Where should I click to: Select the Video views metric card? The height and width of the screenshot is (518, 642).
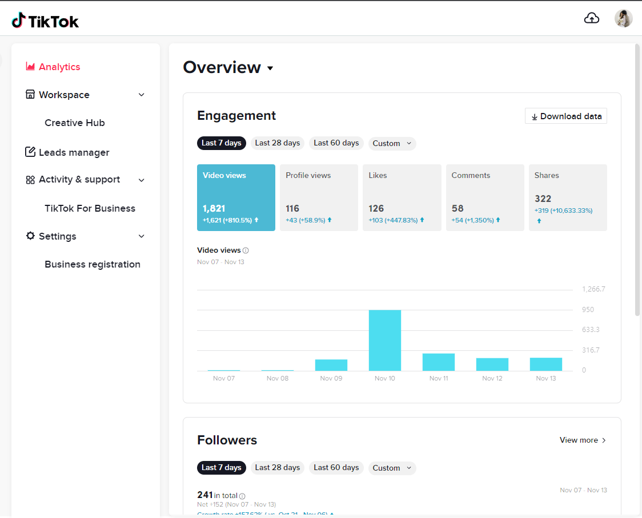pos(236,197)
